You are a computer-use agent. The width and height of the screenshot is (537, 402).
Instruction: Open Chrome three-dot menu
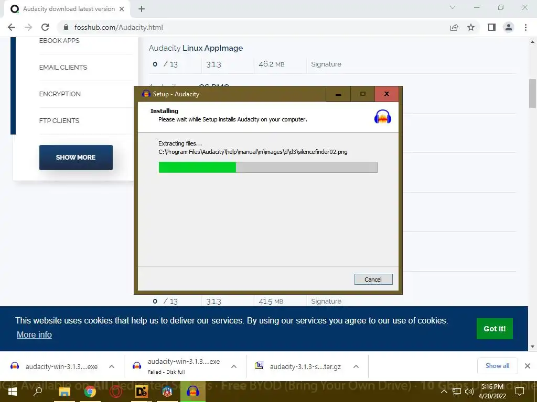(x=525, y=27)
